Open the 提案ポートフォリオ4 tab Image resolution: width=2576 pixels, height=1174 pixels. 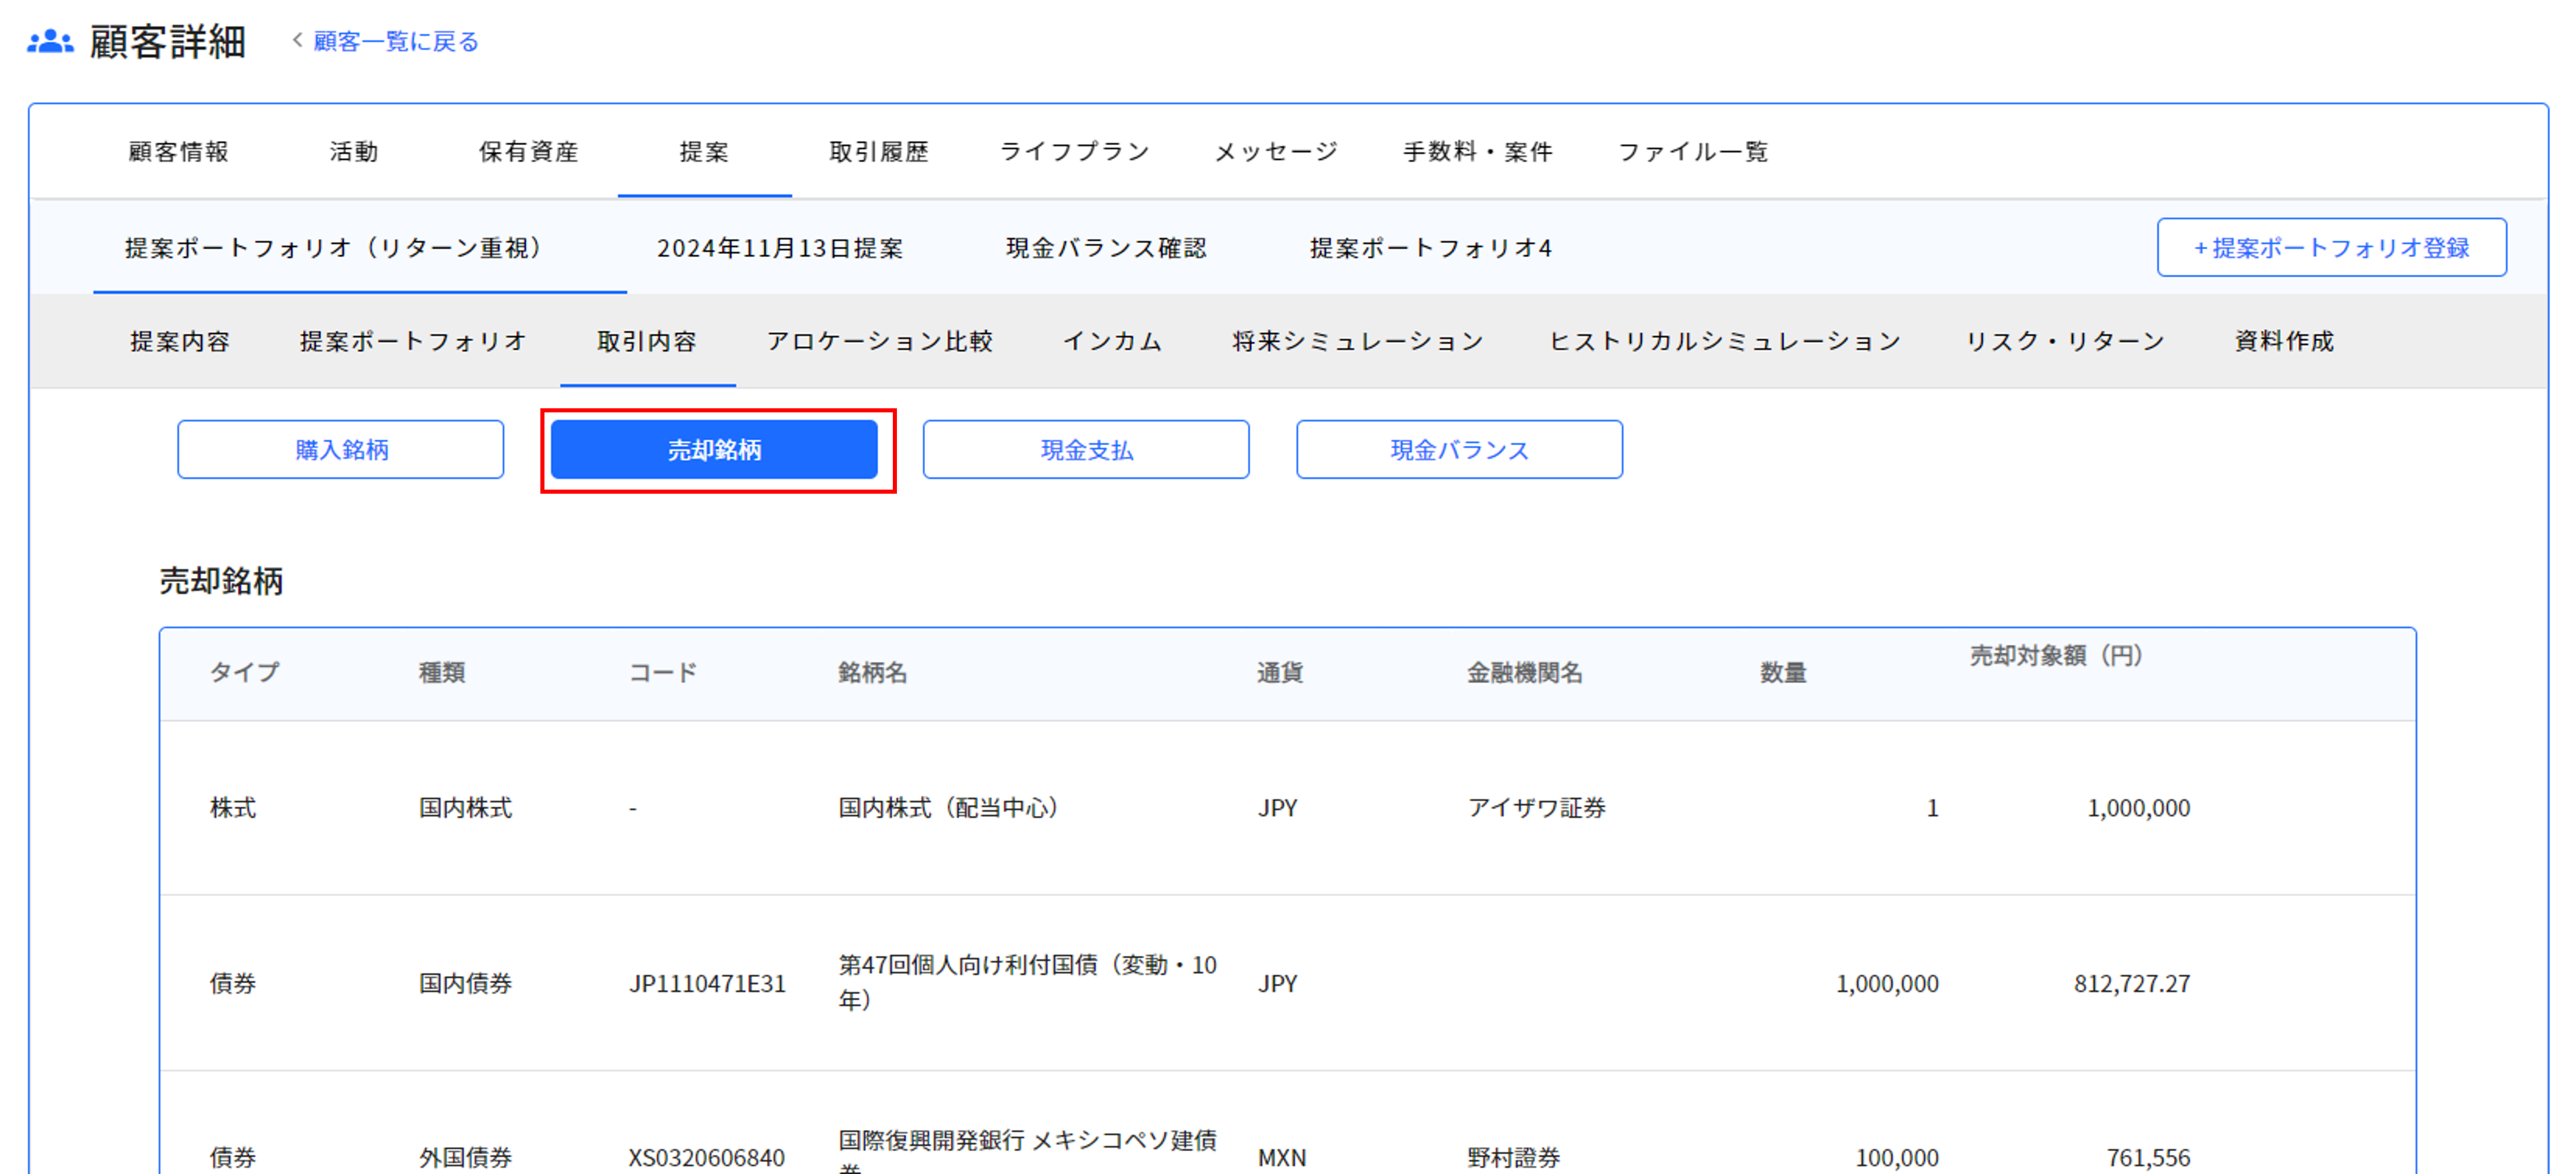(x=1430, y=248)
